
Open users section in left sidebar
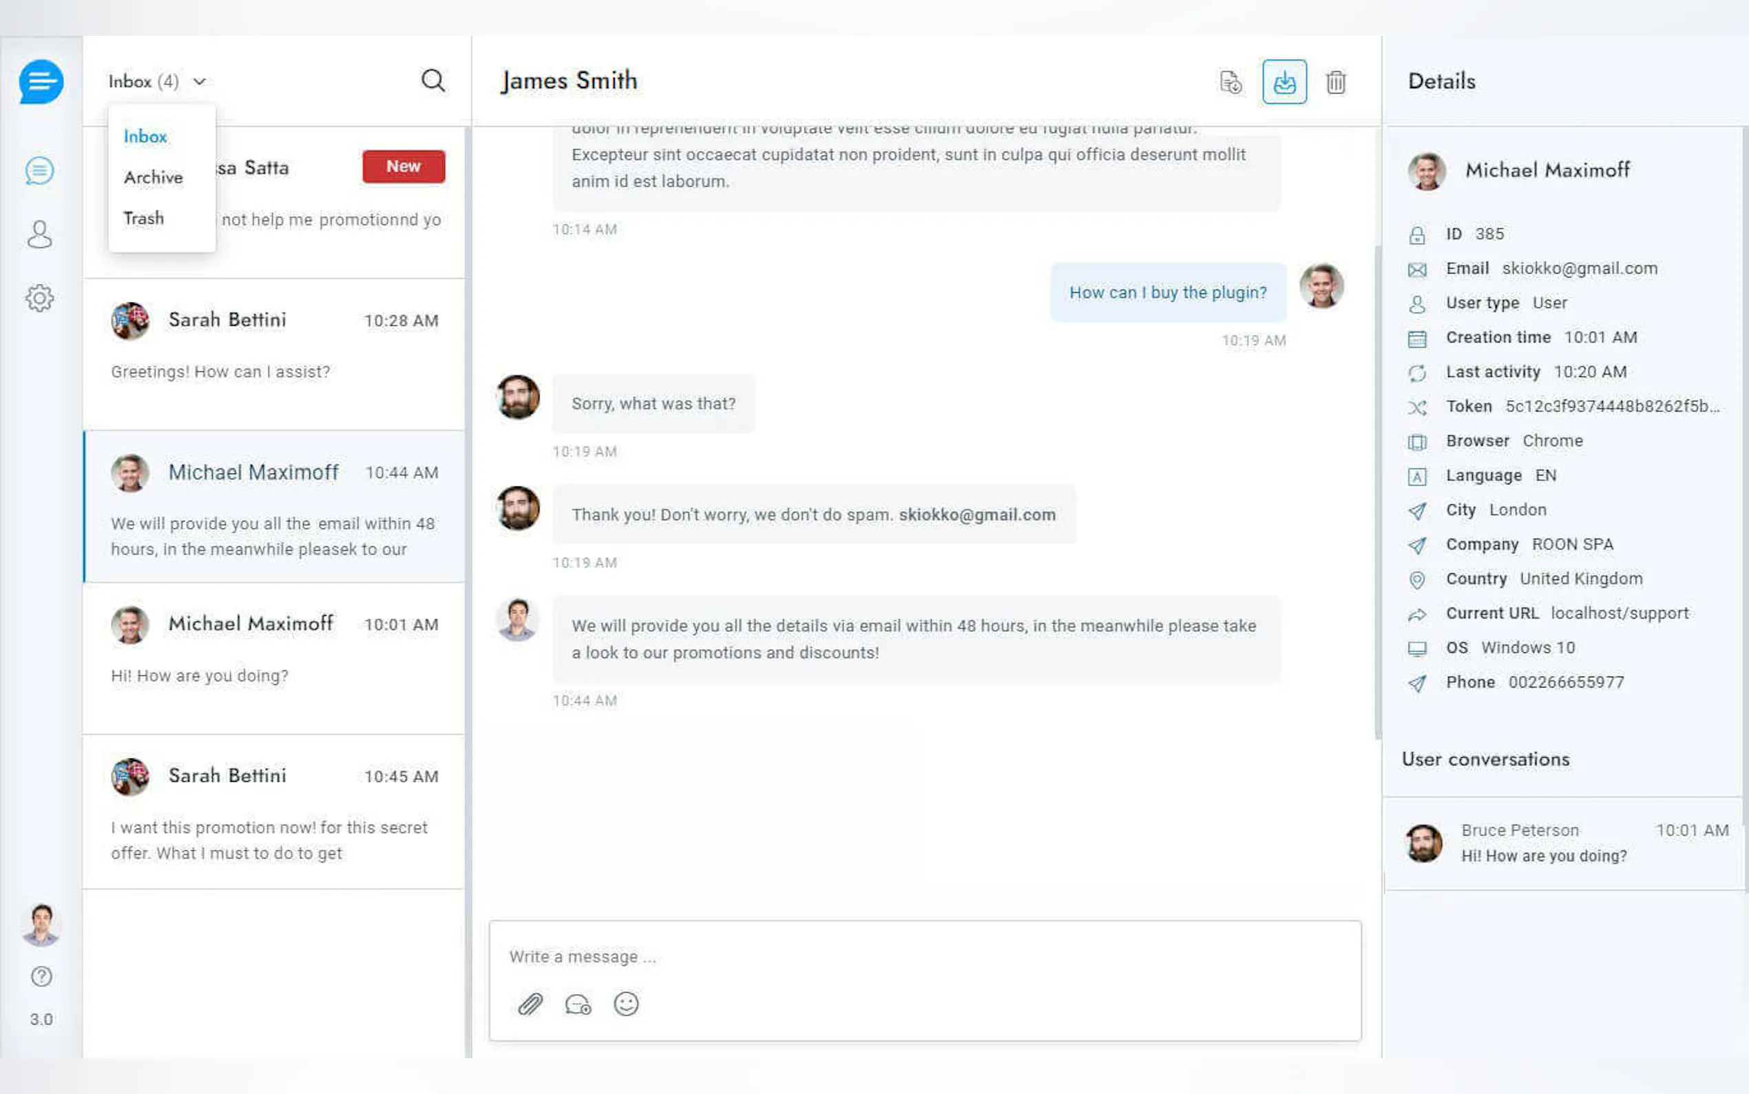pos(40,234)
